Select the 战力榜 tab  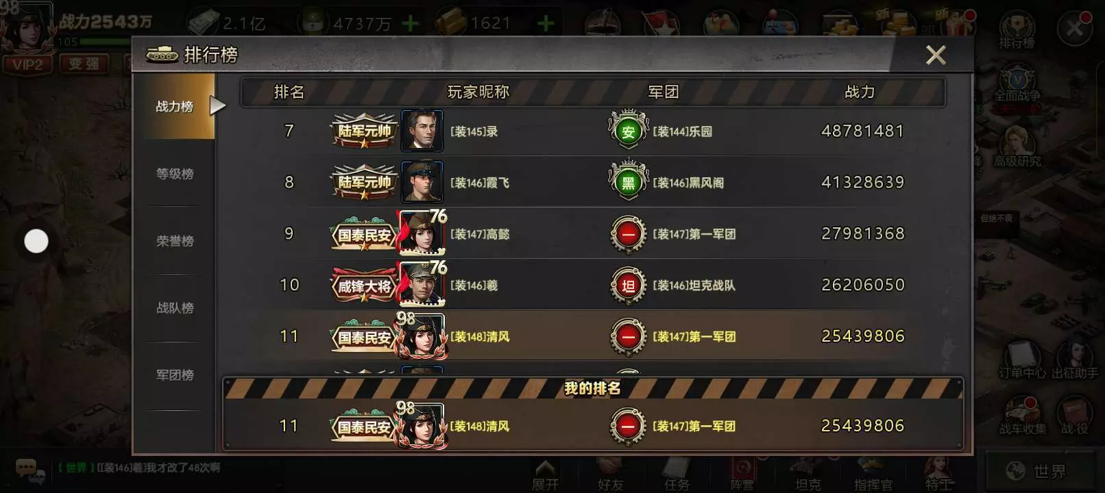(x=175, y=107)
